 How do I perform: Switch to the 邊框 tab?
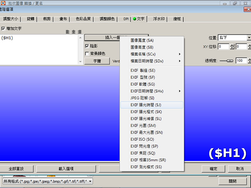point(177,19)
